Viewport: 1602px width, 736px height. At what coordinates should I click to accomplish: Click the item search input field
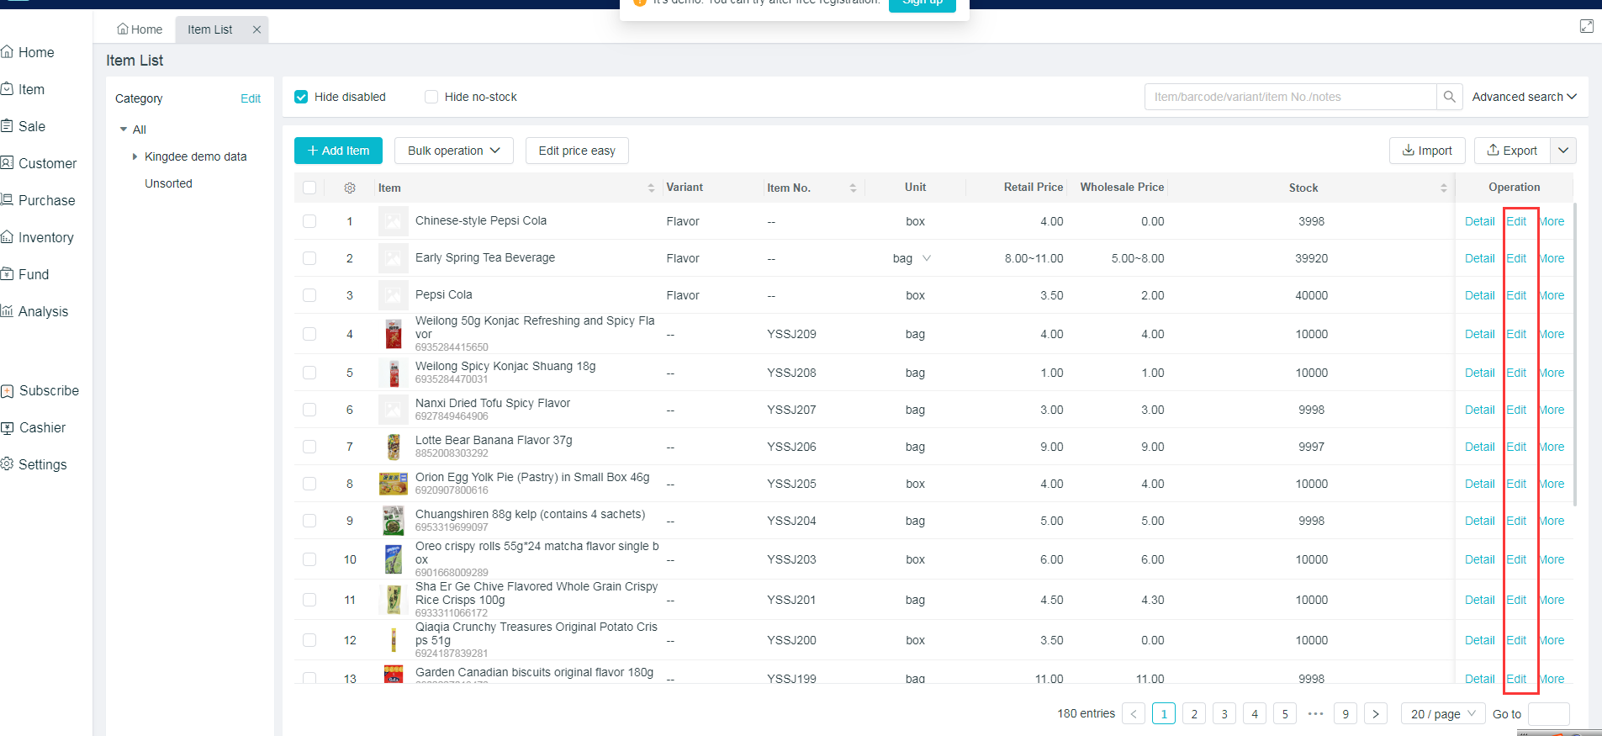coord(1290,97)
